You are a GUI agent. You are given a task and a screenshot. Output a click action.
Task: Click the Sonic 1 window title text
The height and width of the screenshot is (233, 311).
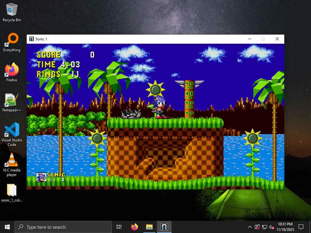(41, 39)
